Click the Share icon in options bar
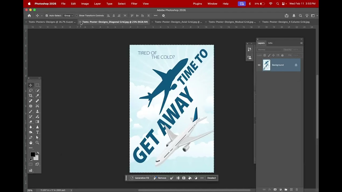The height and width of the screenshot is (192, 342). (287, 15)
